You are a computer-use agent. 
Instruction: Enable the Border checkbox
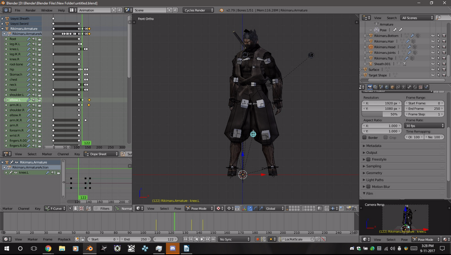[364, 137]
